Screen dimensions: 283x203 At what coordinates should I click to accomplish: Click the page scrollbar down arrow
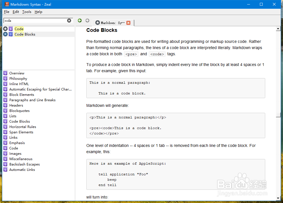point(278,198)
